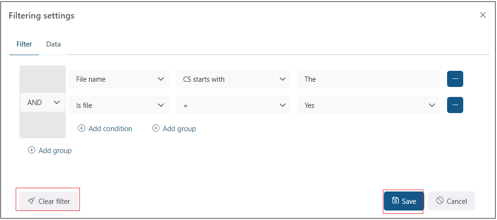
Task: Switch to the Data tab
Action: (53, 44)
